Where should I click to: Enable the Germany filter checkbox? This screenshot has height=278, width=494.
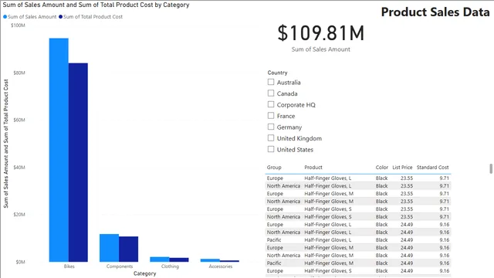click(271, 127)
